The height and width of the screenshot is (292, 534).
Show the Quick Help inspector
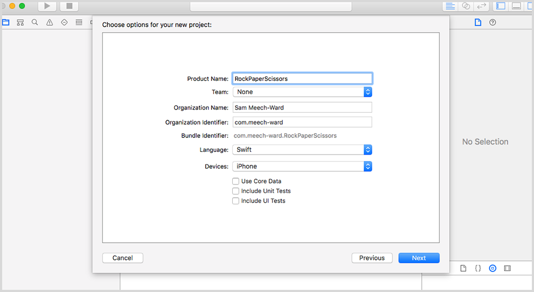point(492,22)
